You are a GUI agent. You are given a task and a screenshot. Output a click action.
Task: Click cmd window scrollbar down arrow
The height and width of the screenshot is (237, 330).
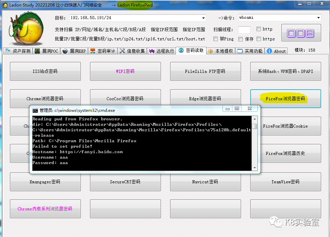tap(255, 168)
